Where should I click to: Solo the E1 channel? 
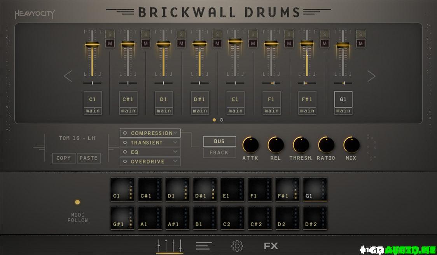point(253,34)
